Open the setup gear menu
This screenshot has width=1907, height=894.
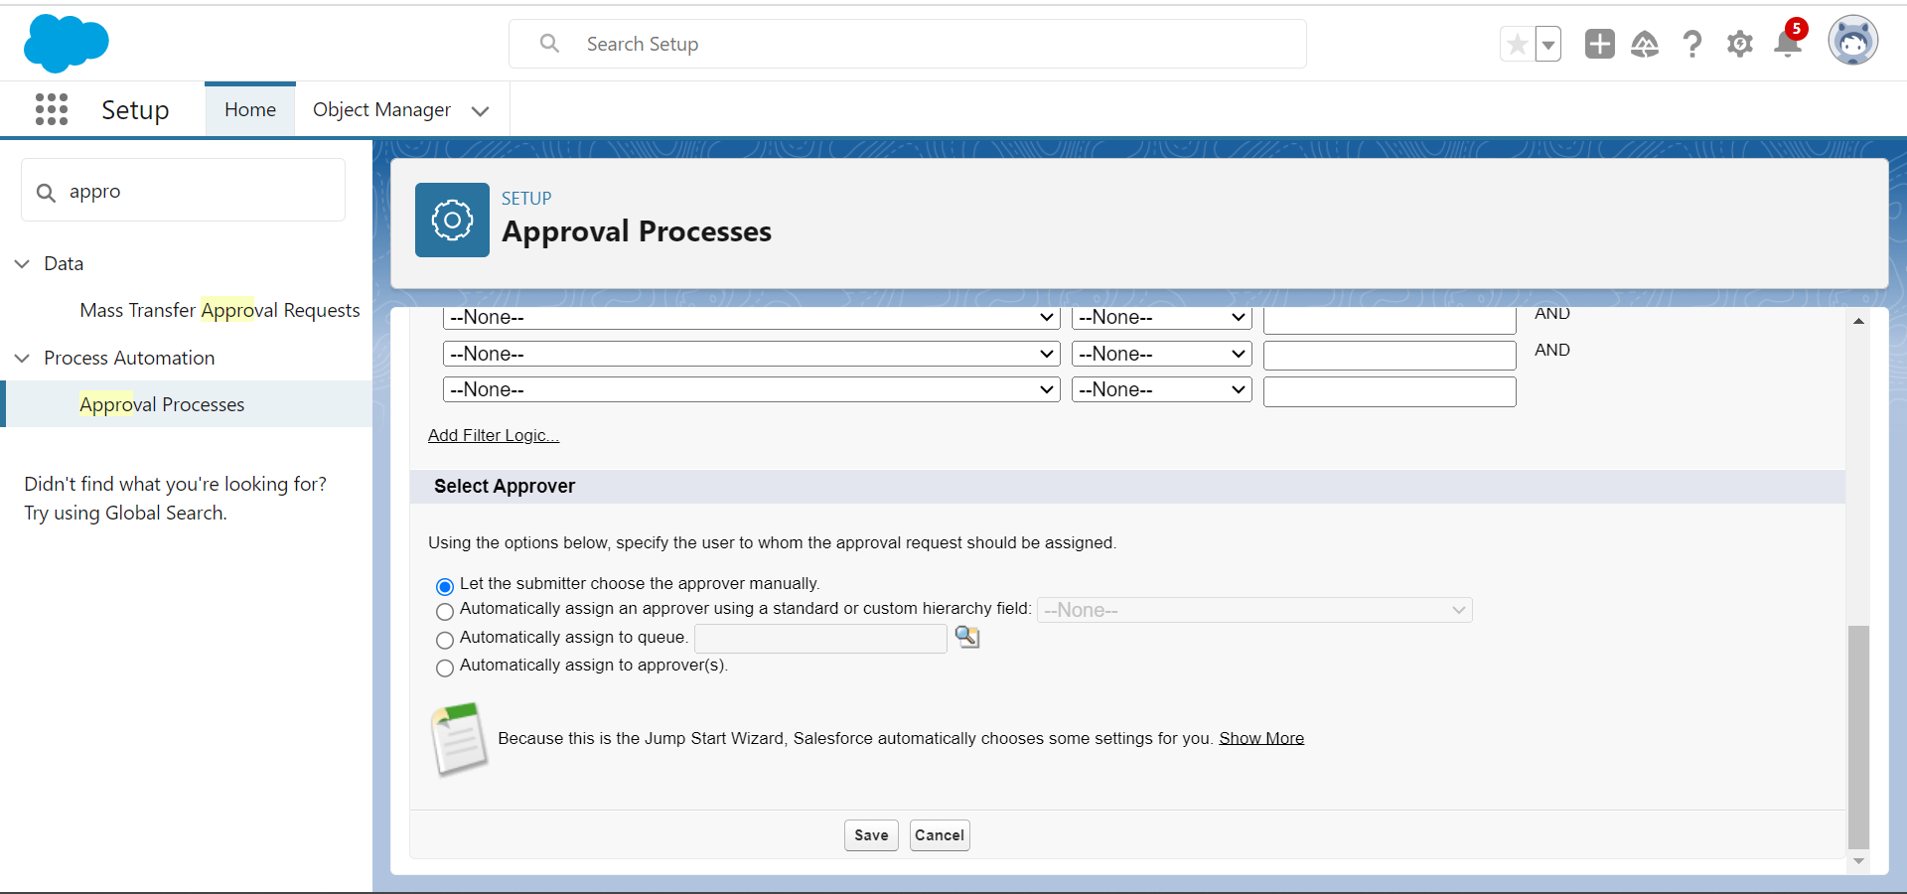pyautogui.click(x=1740, y=44)
